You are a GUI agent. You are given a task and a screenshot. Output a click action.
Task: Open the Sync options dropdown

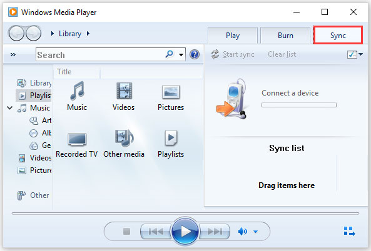[x=355, y=54]
